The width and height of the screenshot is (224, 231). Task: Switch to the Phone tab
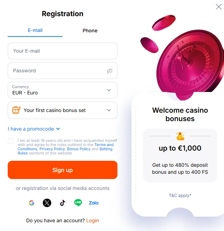coord(90,31)
